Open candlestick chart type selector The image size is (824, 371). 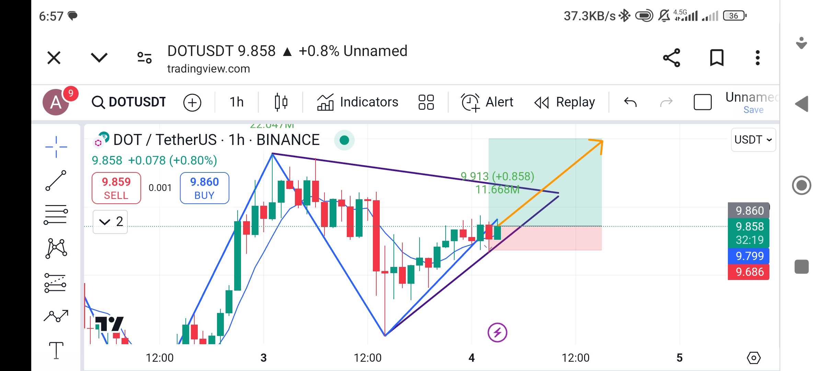[281, 102]
